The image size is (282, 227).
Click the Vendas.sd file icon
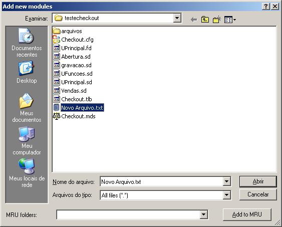tap(57, 91)
